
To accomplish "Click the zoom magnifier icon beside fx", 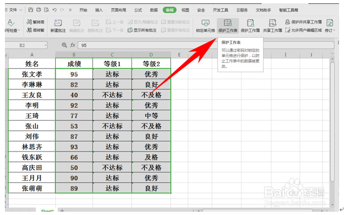I will point(64,45).
